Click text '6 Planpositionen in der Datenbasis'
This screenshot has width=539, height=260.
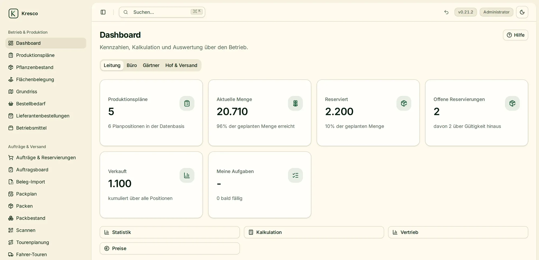tap(146, 126)
